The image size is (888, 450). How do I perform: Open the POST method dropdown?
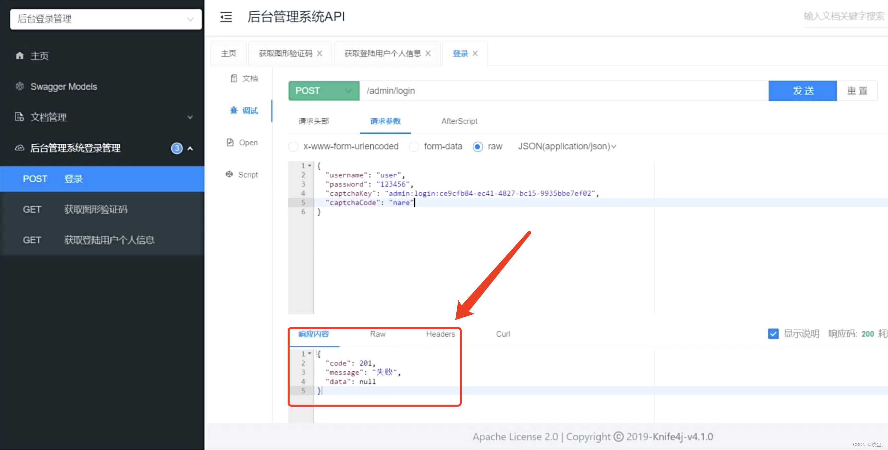point(324,91)
